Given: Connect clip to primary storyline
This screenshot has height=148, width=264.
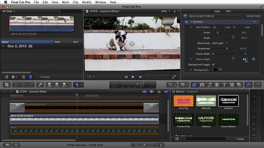Looking at the screenshot, I should pos(49,85).
